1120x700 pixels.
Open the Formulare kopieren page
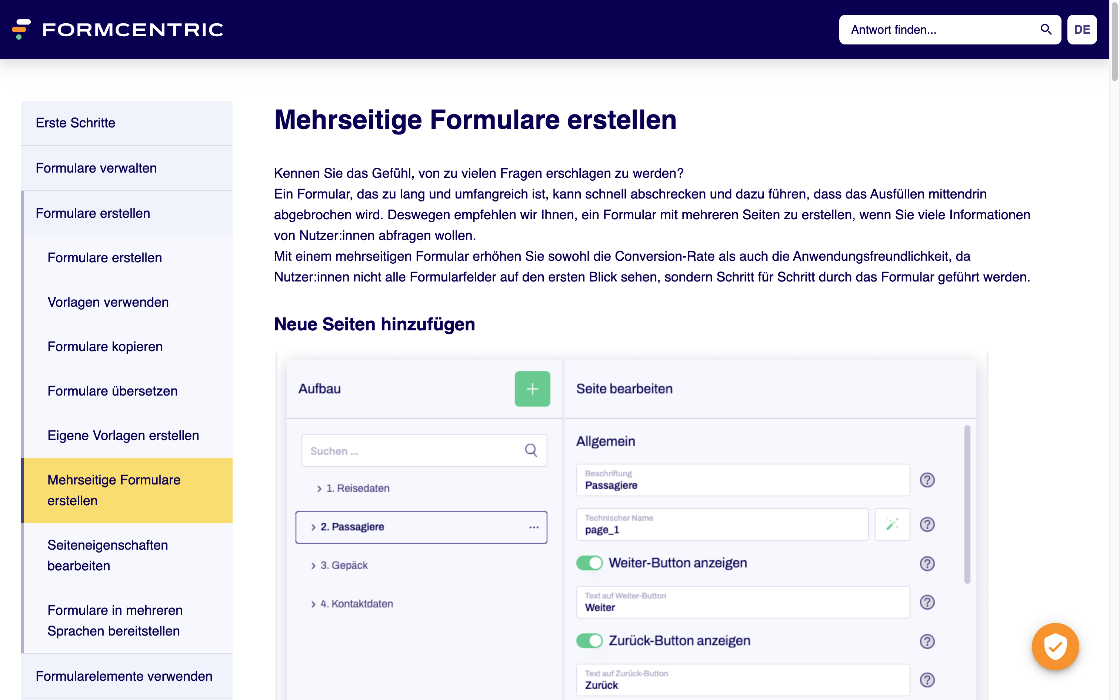[x=104, y=346]
